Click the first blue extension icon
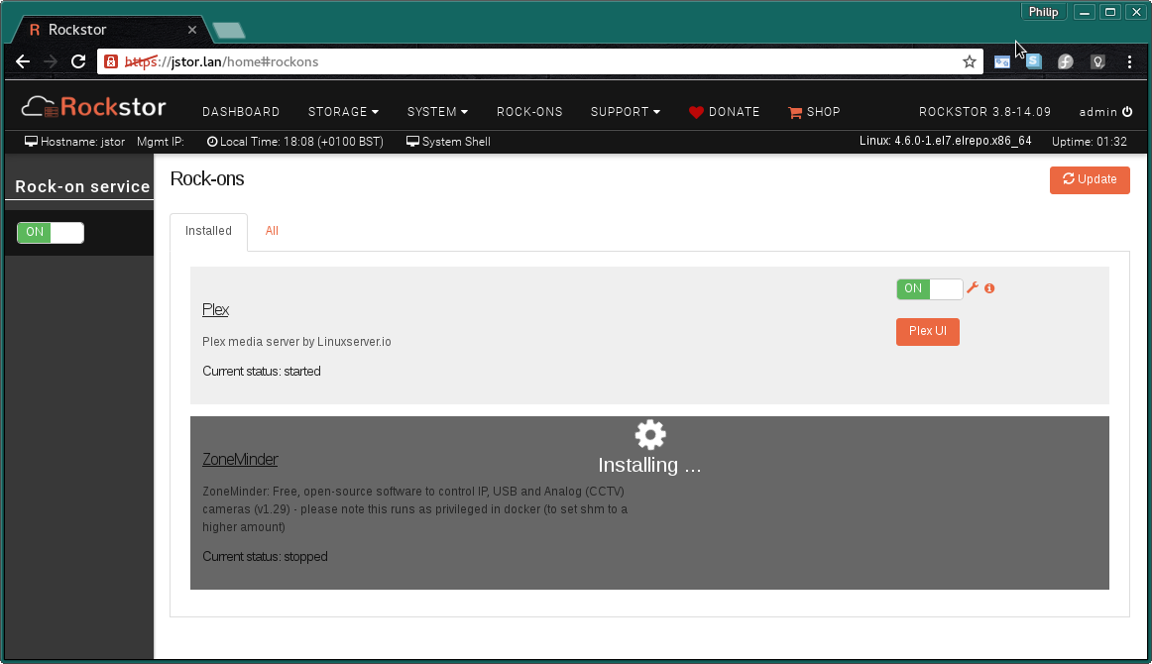This screenshot has height=664, width=1152. pos(1001,61)
